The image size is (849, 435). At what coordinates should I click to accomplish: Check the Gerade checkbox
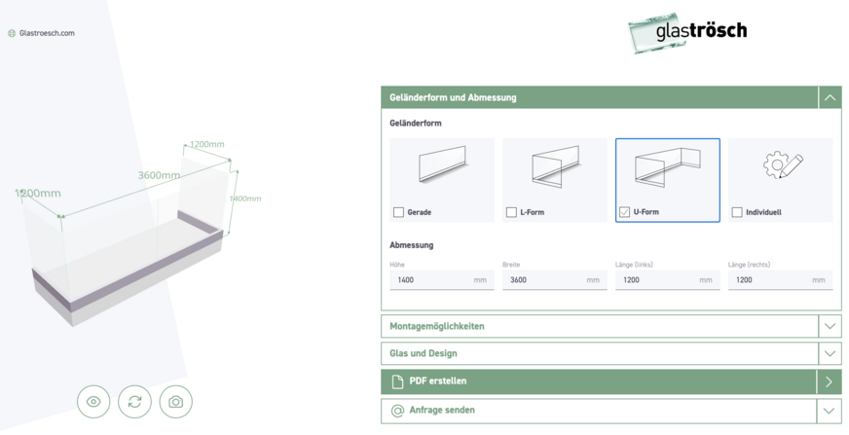(398, 212)
